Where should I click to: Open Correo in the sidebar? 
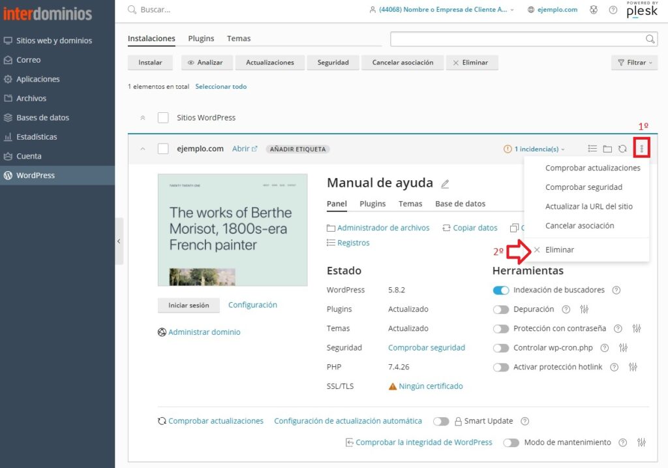29,60
